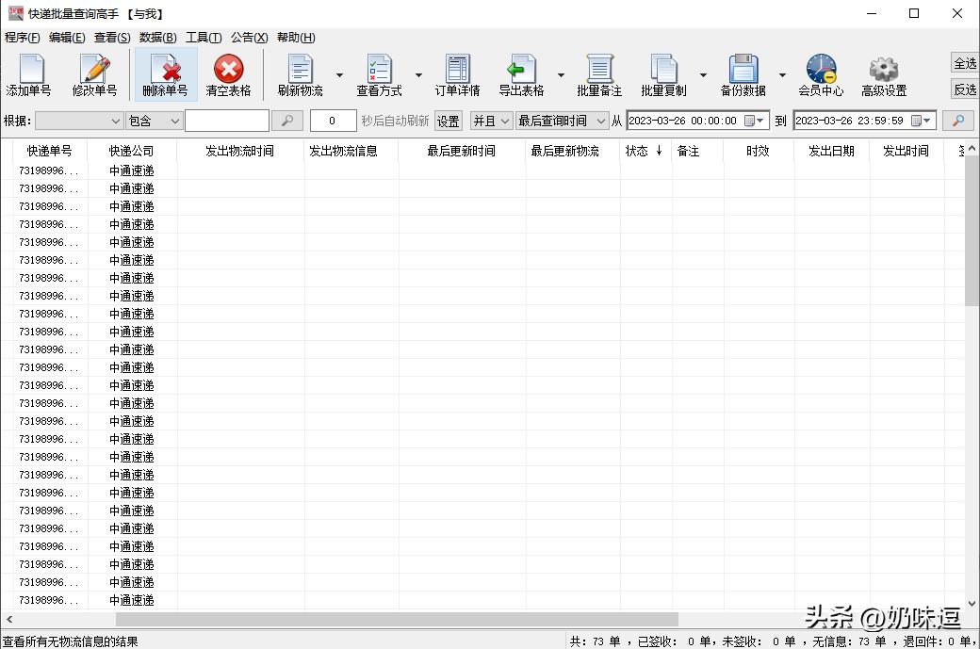980x649 pixels.
Task: Click the 设置 auto-refresh settings button
Action: pyautogui.click(x=447, y=121)
